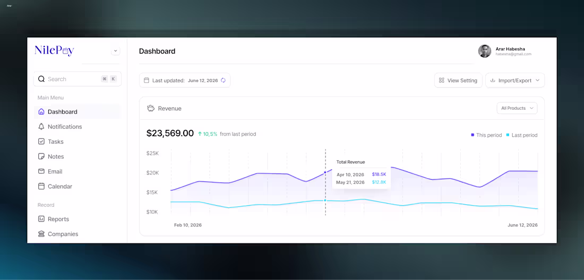The height and width of the screenshot is (280, 584).
Task: Toggle the Last period legend swatch
Action: (508, 135)
